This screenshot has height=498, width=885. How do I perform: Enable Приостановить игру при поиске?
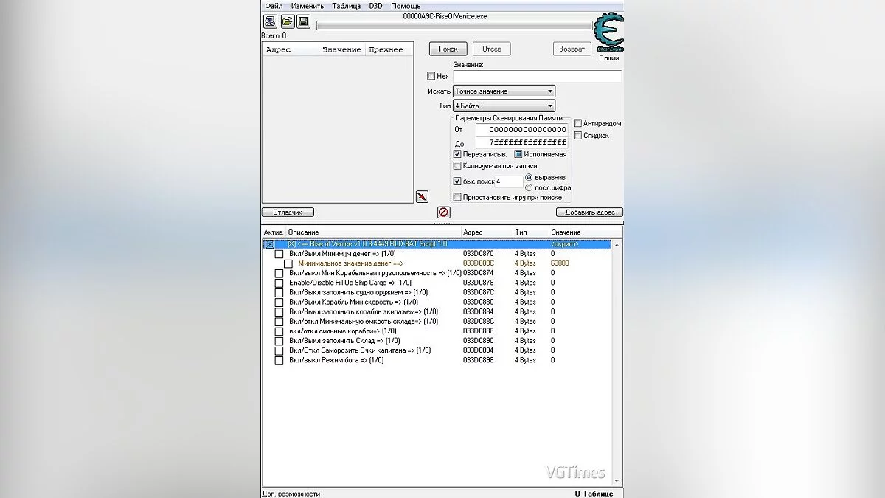coord(457,197)
